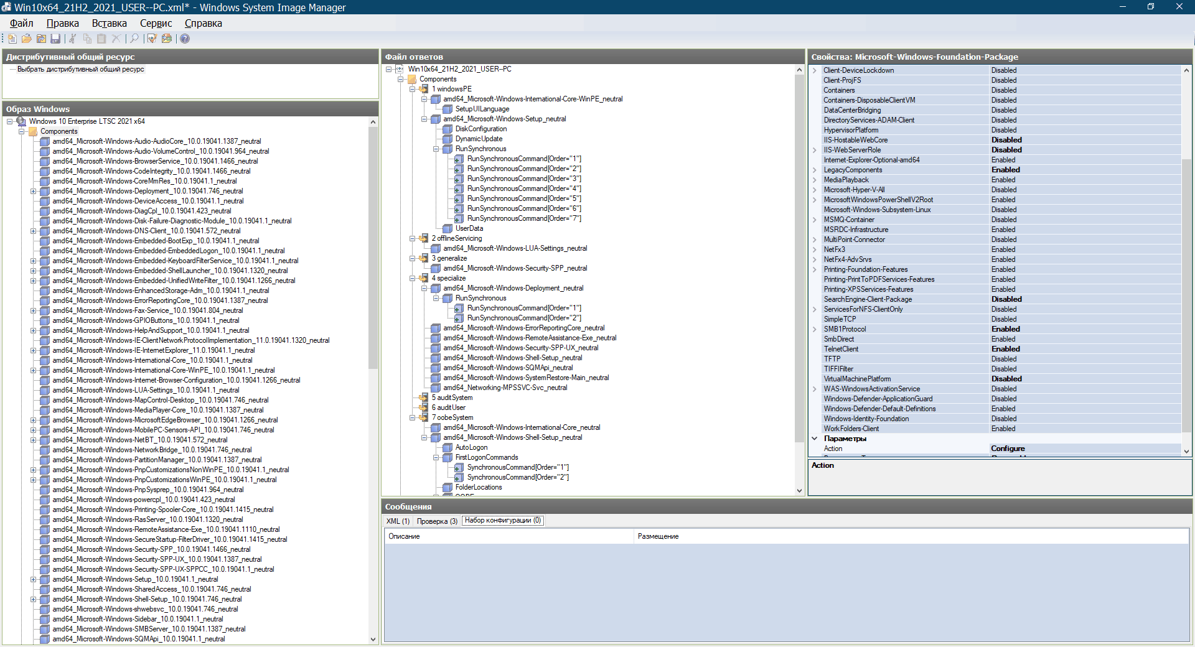Click the Delete X toolbar icon
The width and height of the screenshot is (1195, 647).
[x=116, y=39]
